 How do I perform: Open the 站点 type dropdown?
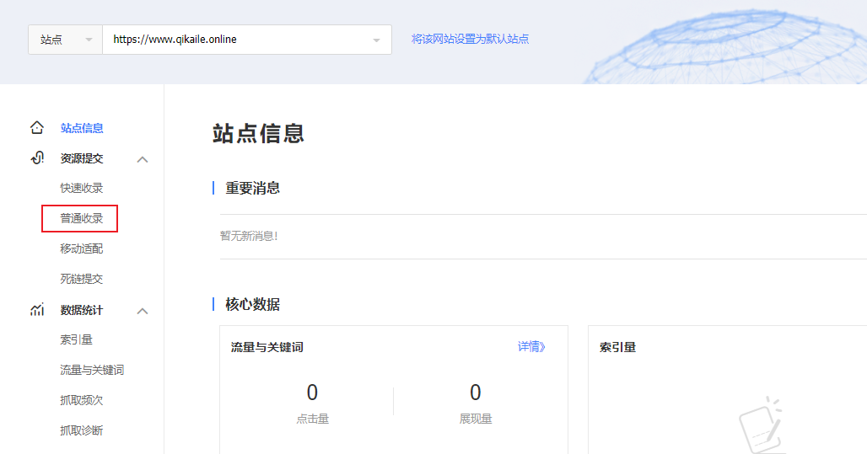(x=65, y=40)
